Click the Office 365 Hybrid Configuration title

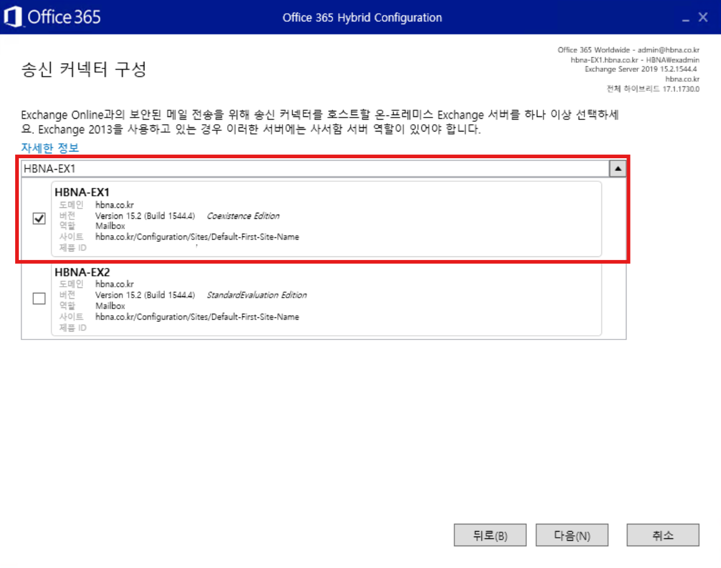362,18
